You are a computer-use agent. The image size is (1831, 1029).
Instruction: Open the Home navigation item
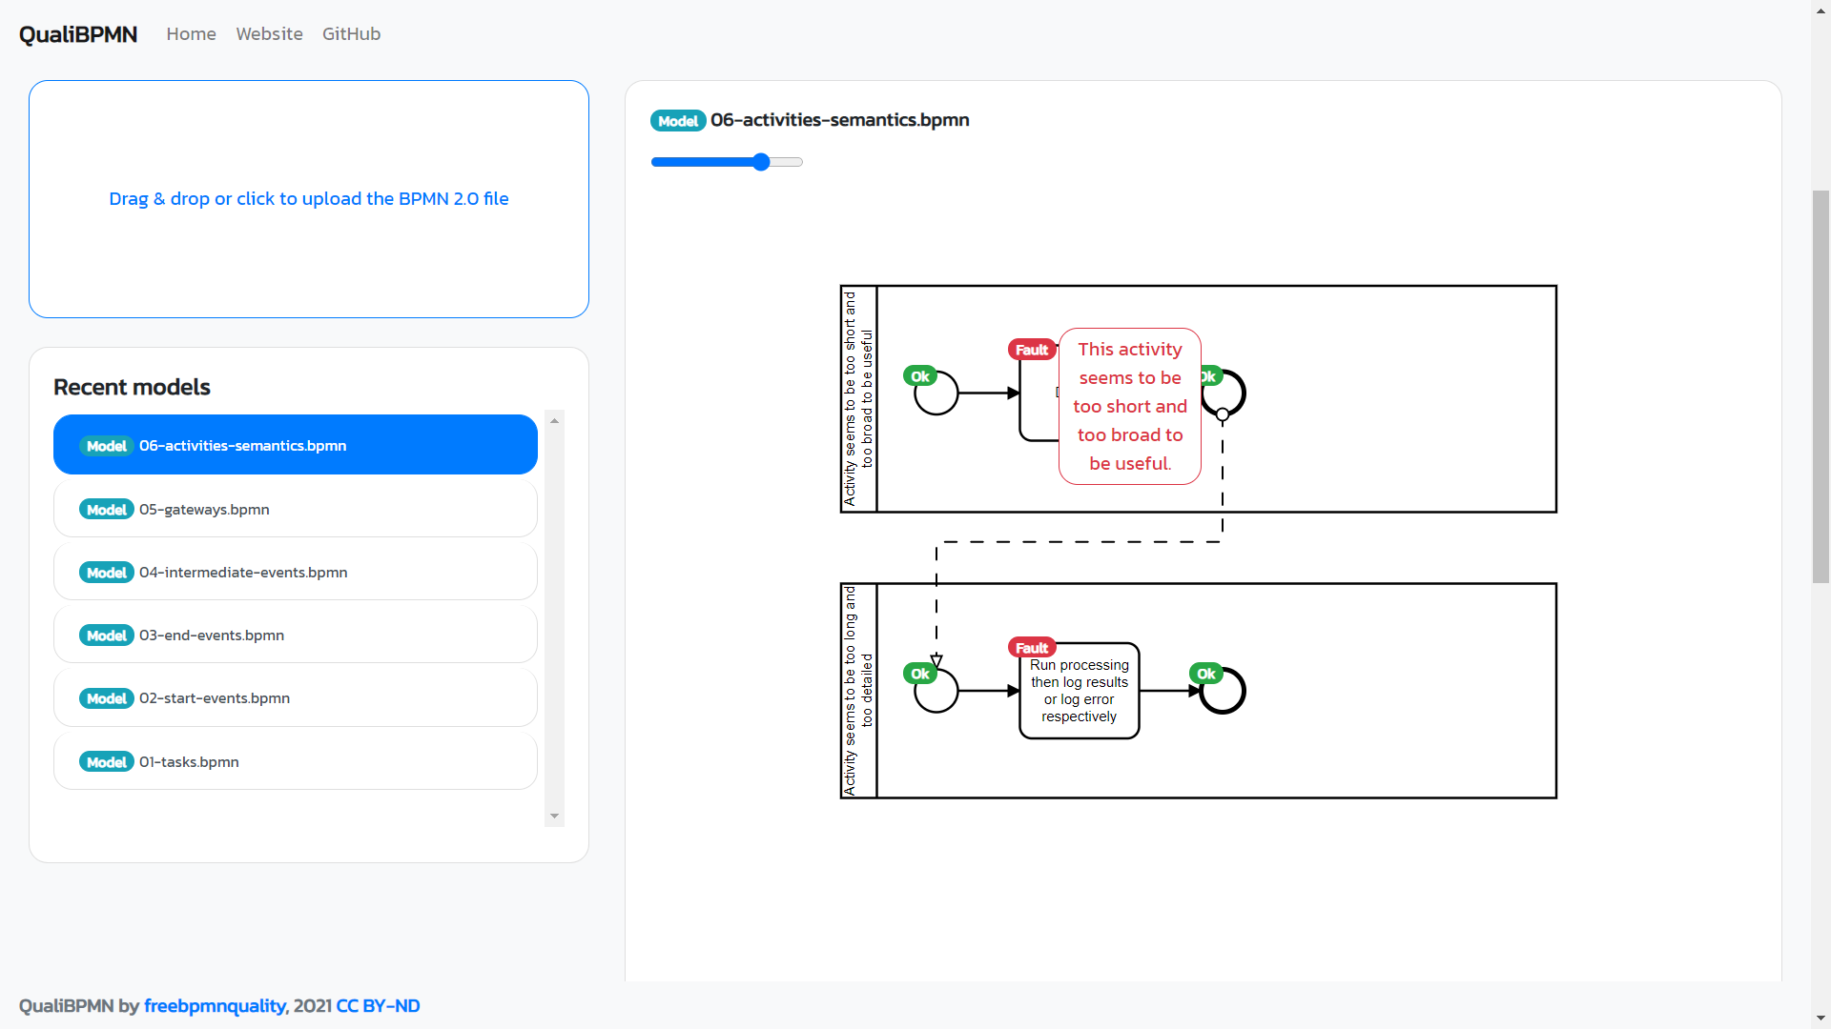click(x=191, y=33)
